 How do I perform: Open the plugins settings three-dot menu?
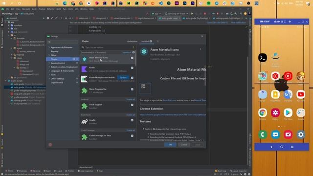pos(158,41)
